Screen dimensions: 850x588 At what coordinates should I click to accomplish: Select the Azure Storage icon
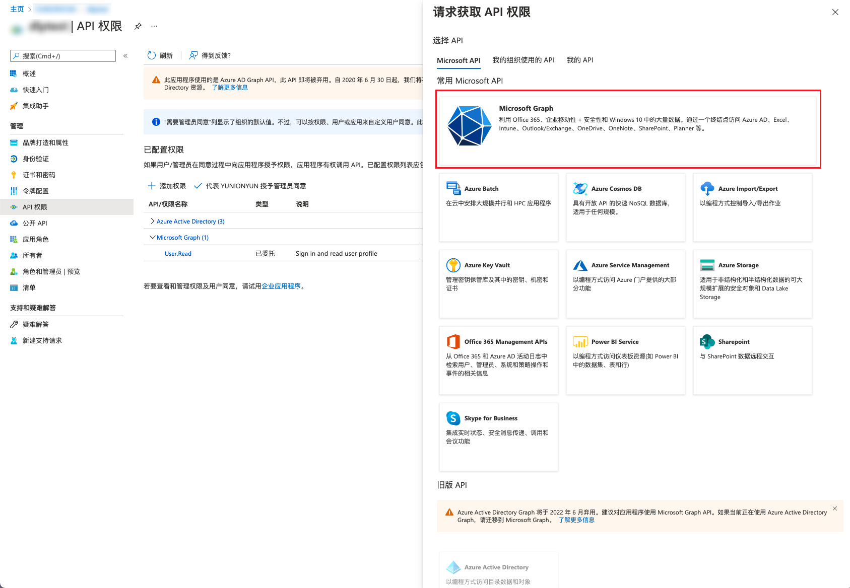(x=707, y=265)
